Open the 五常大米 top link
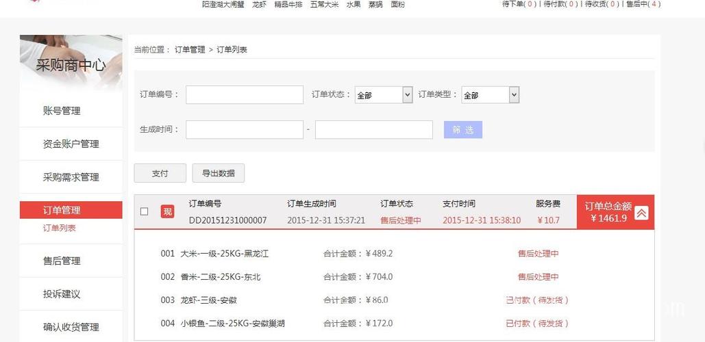Image resolution: width=705 pixels, height=342 pixels. tap(324, 5)
